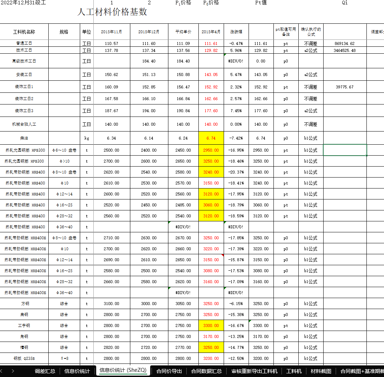Click the sheet tab scroll-left arrow

point(1,371)
